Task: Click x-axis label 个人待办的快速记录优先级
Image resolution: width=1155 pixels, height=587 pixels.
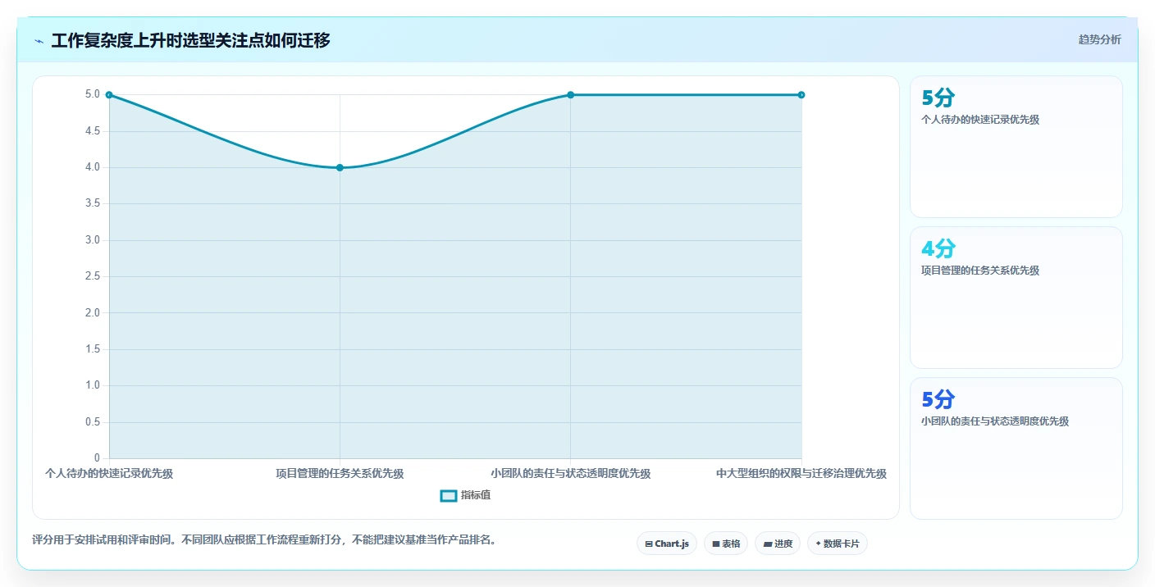Action: point(109,473)
